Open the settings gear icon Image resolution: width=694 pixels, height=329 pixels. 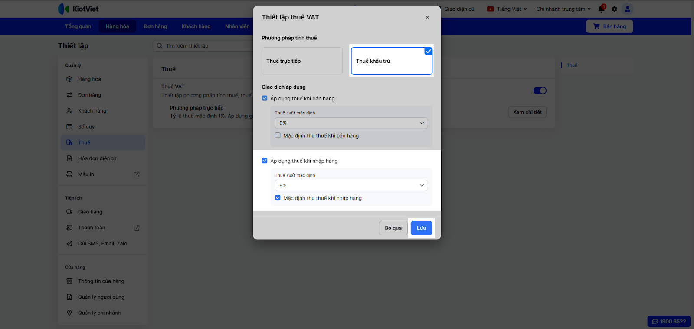coord(614,9)
